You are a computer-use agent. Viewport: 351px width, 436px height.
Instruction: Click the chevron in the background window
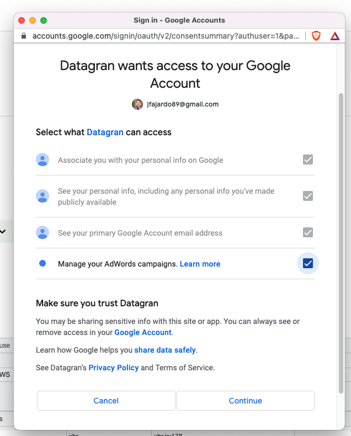click(3, 231)
